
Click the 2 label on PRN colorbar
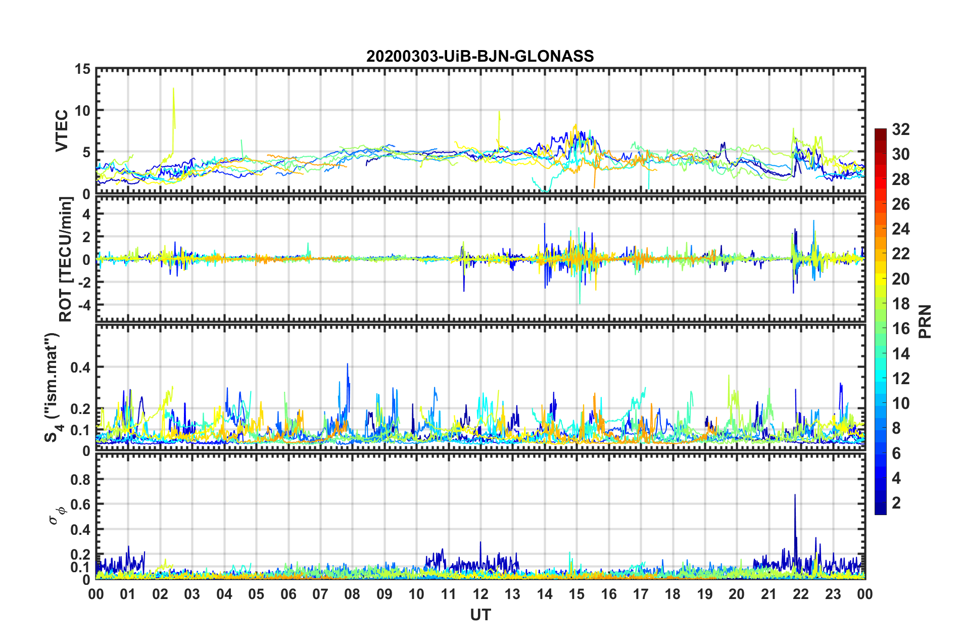point(897,503)
